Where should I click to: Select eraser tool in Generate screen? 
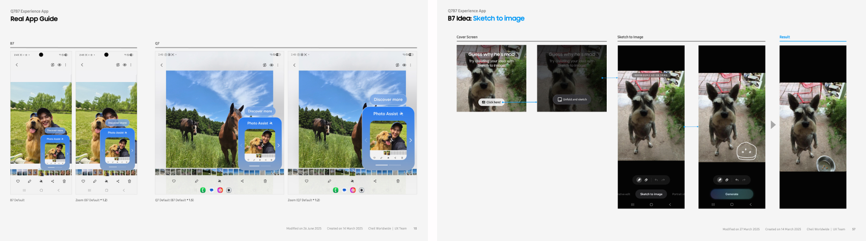[x=727, y=180]
